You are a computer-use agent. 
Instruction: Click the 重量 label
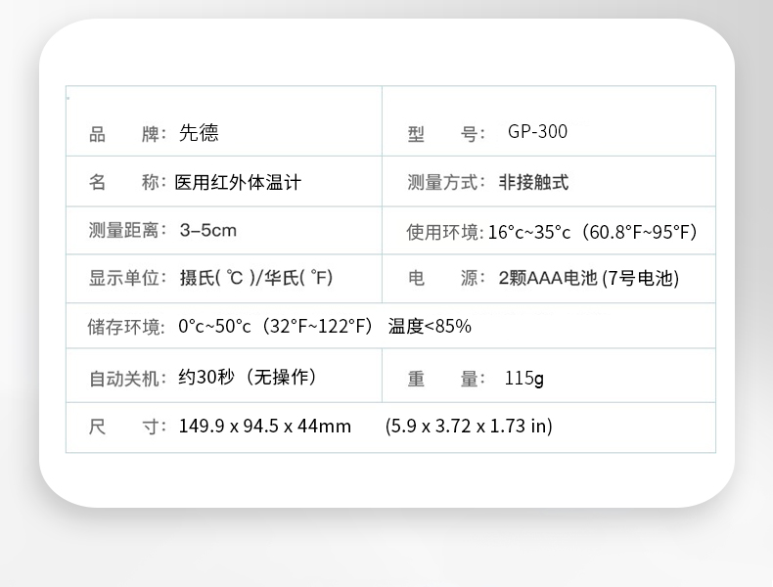(446, 379)
